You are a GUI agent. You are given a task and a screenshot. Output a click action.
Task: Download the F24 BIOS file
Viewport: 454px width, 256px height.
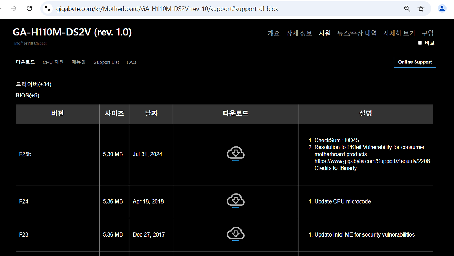pyautogui.click(x=236, y=201)
